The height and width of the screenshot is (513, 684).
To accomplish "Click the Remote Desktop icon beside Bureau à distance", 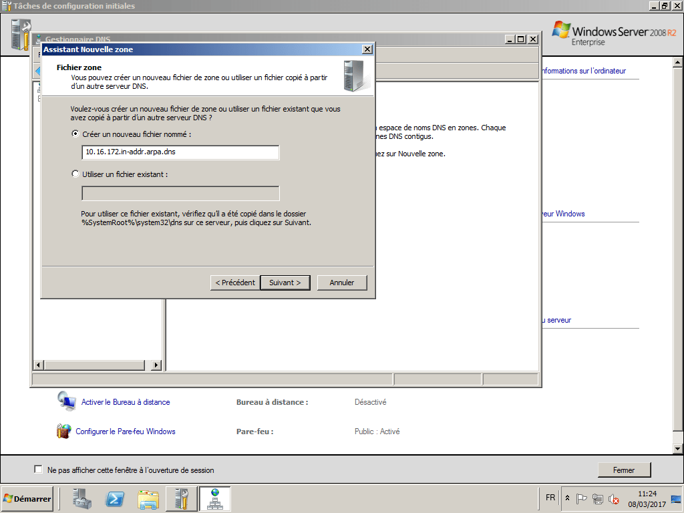I will [x=67, y=401].
